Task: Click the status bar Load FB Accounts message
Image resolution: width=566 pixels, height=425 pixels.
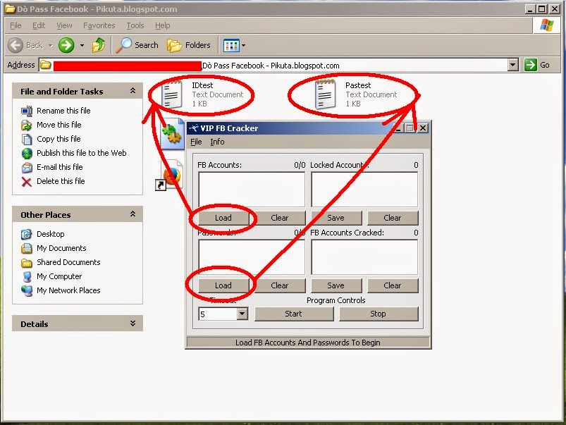Action: pyautogui.click(x=308, y=343)
